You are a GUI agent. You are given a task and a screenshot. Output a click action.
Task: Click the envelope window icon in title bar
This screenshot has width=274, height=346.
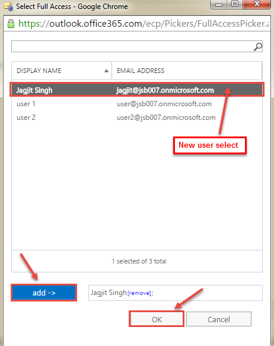pyautogui.click(x=8, y=7)
